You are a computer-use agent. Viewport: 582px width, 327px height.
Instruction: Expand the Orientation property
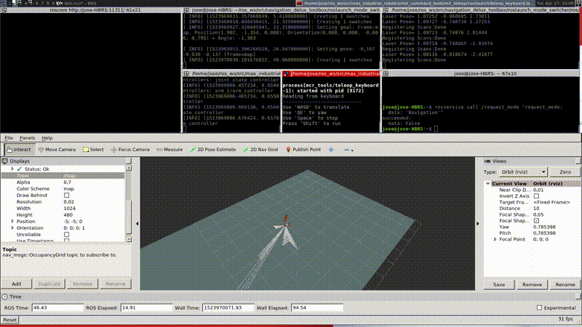tap(12, 228)
